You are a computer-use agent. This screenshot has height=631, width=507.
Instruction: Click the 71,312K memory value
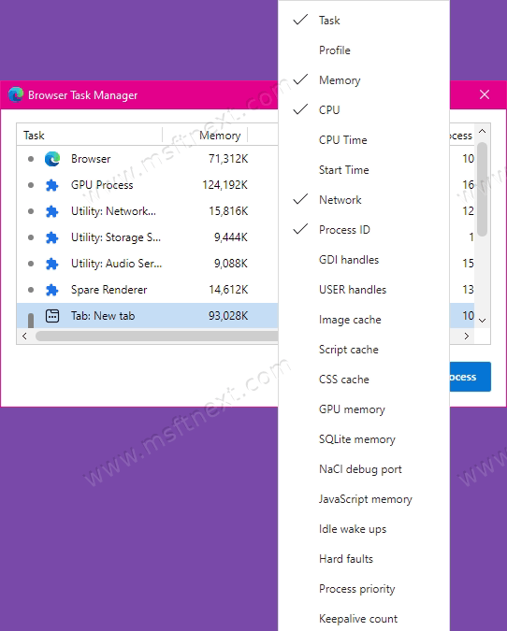[x=228, y=159]
